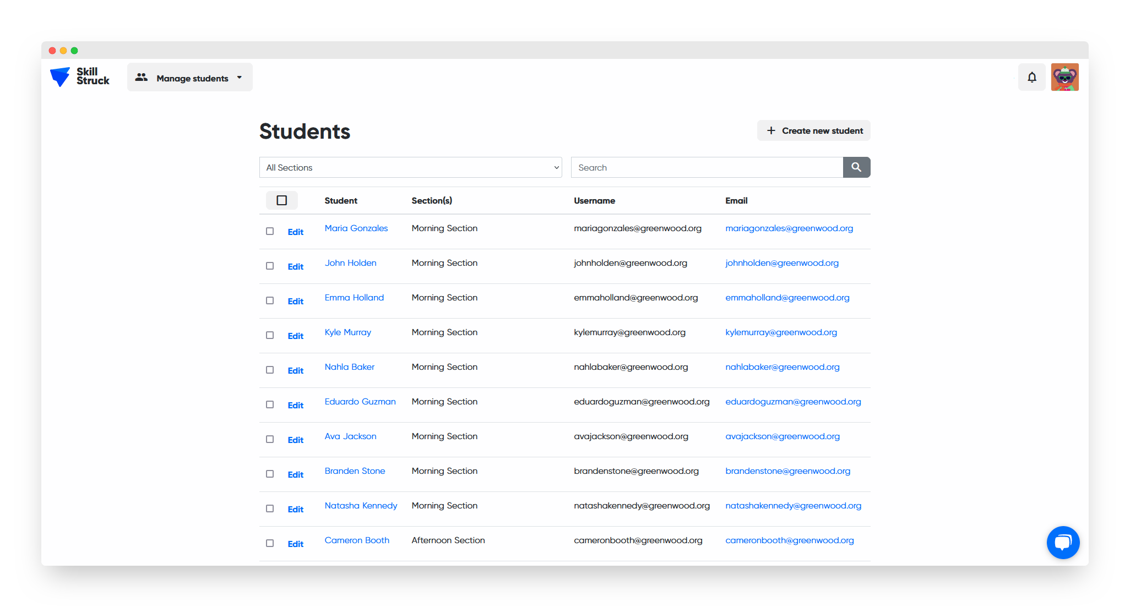This screenshot has height=607, width=1130.
Task: Expand the All Sections dropdown
Action: pyautogui.click(x=411, y=167)
